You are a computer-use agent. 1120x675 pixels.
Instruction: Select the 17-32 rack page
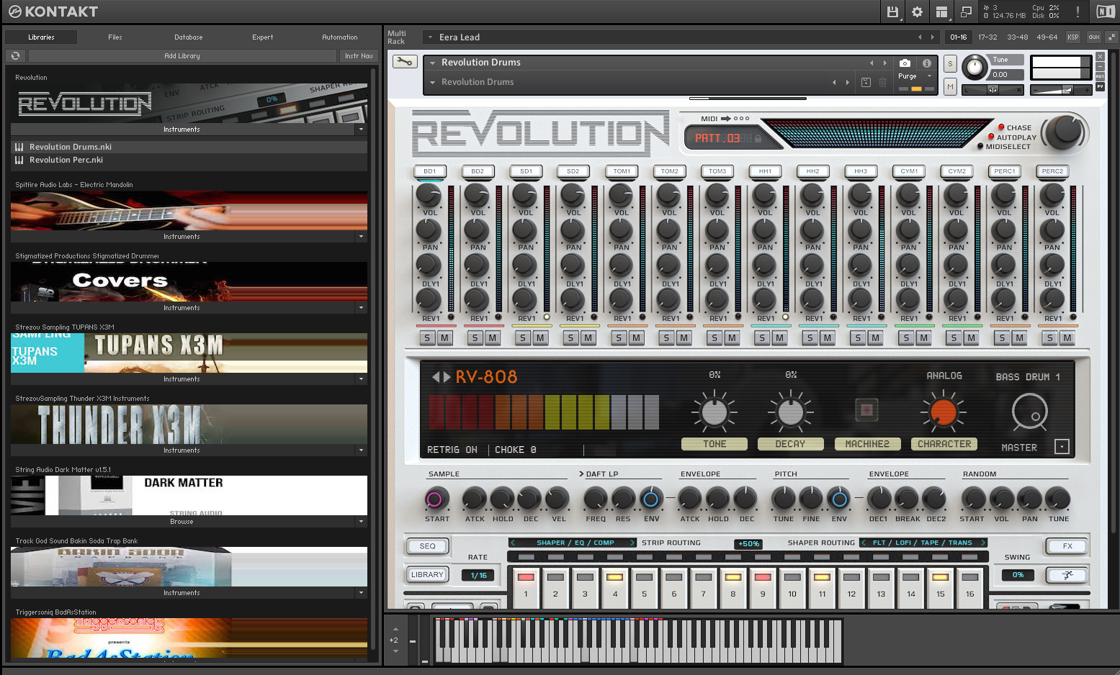coord(987,37)
